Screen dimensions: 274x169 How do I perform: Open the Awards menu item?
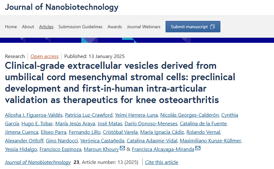point(114,27)
